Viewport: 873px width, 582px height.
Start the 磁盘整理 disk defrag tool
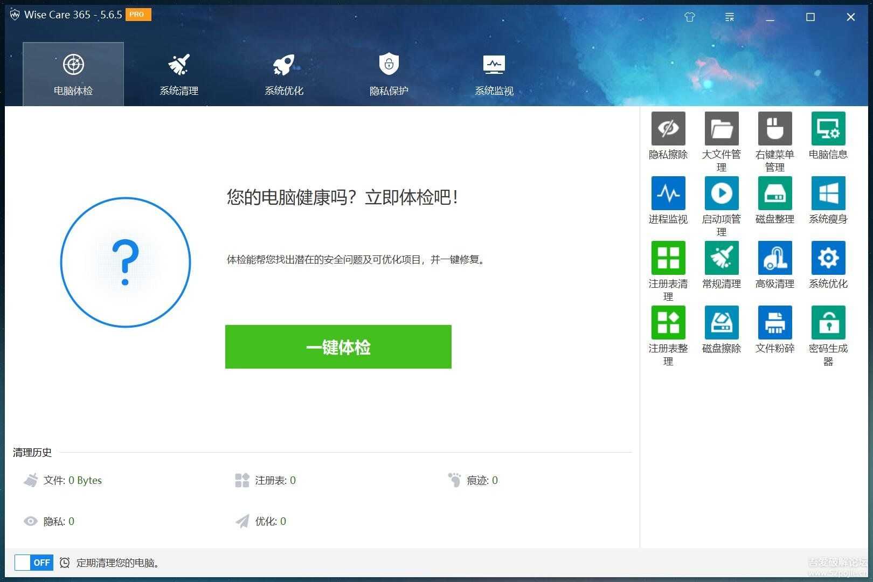pyautogui.click(x=774, y=193)
